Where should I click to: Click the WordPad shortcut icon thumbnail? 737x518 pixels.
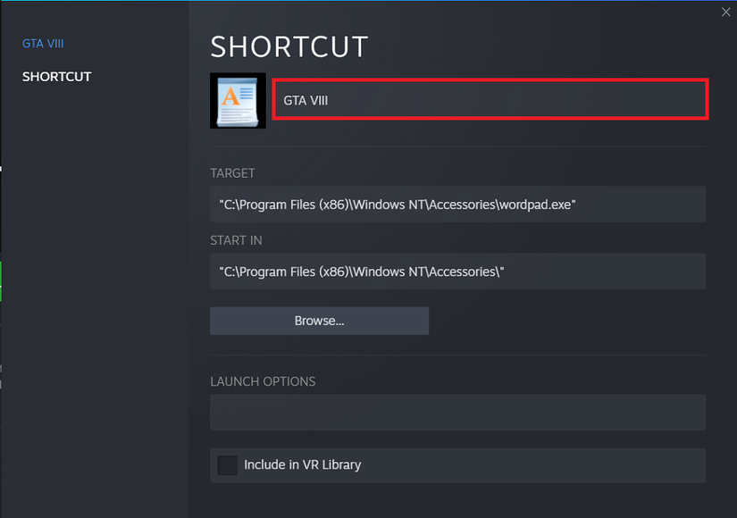click(x=238, y=101)
